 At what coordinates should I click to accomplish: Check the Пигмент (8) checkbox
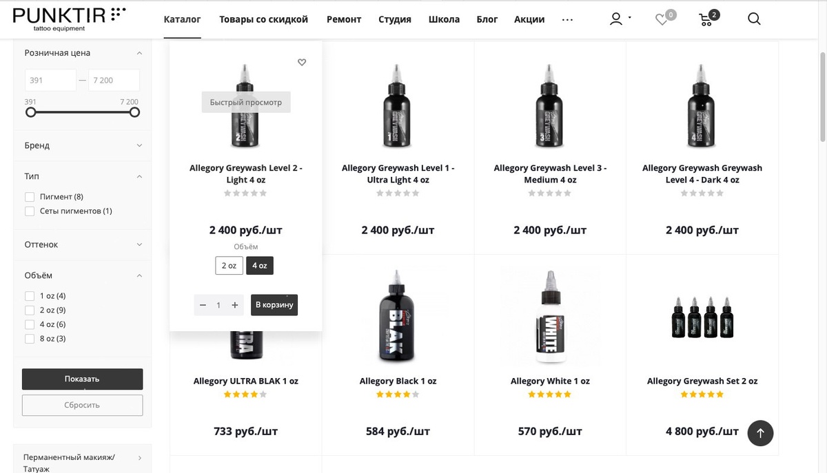pyautogui.click(x=30, y=197)
